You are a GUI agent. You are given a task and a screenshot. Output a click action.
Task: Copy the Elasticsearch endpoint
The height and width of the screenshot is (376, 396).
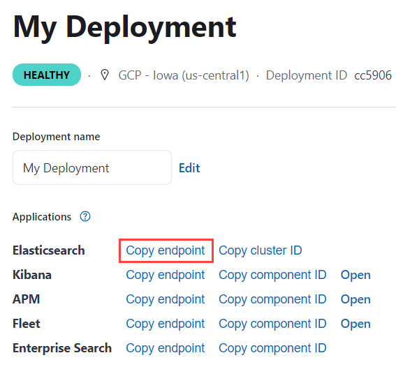[x=166, y=250]
